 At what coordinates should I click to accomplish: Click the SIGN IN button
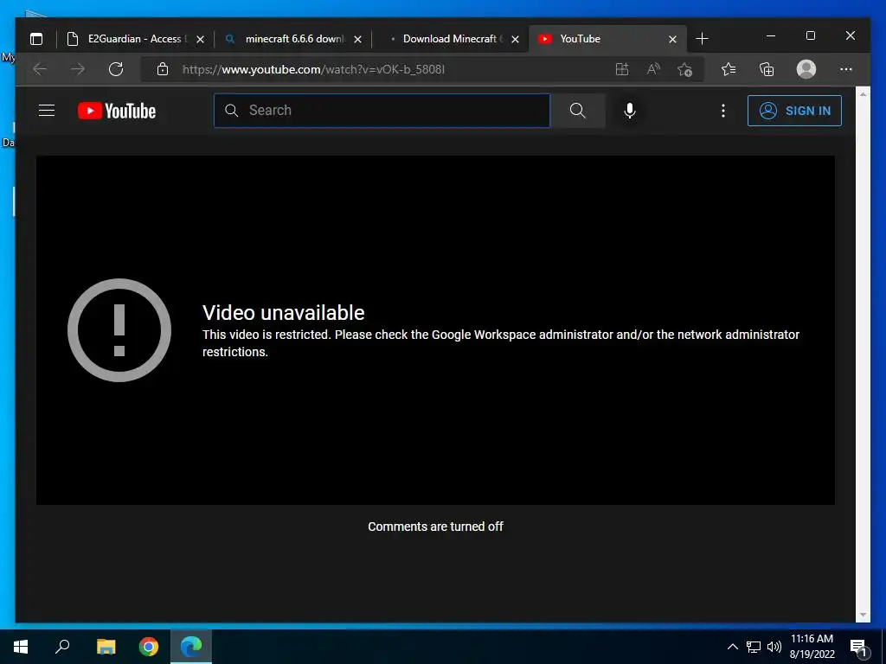[794, 111]
